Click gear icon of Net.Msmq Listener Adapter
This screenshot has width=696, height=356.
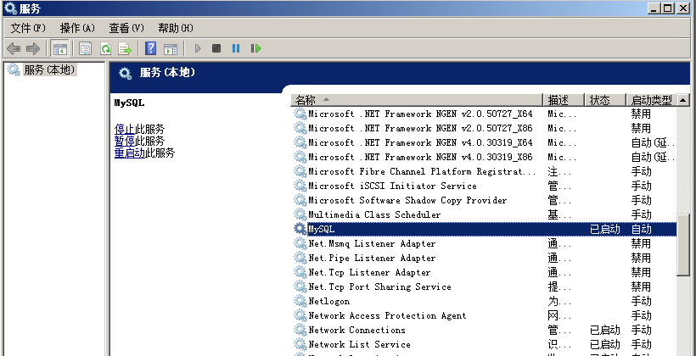(x=300, y=243)
